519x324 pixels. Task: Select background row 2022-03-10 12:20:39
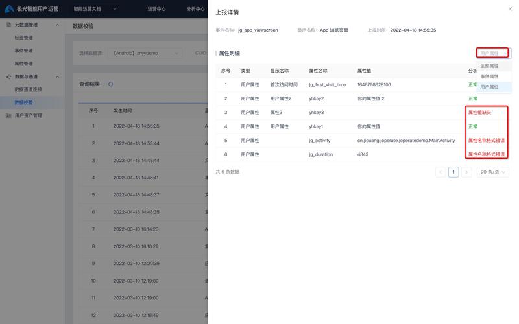click(143, 264)
